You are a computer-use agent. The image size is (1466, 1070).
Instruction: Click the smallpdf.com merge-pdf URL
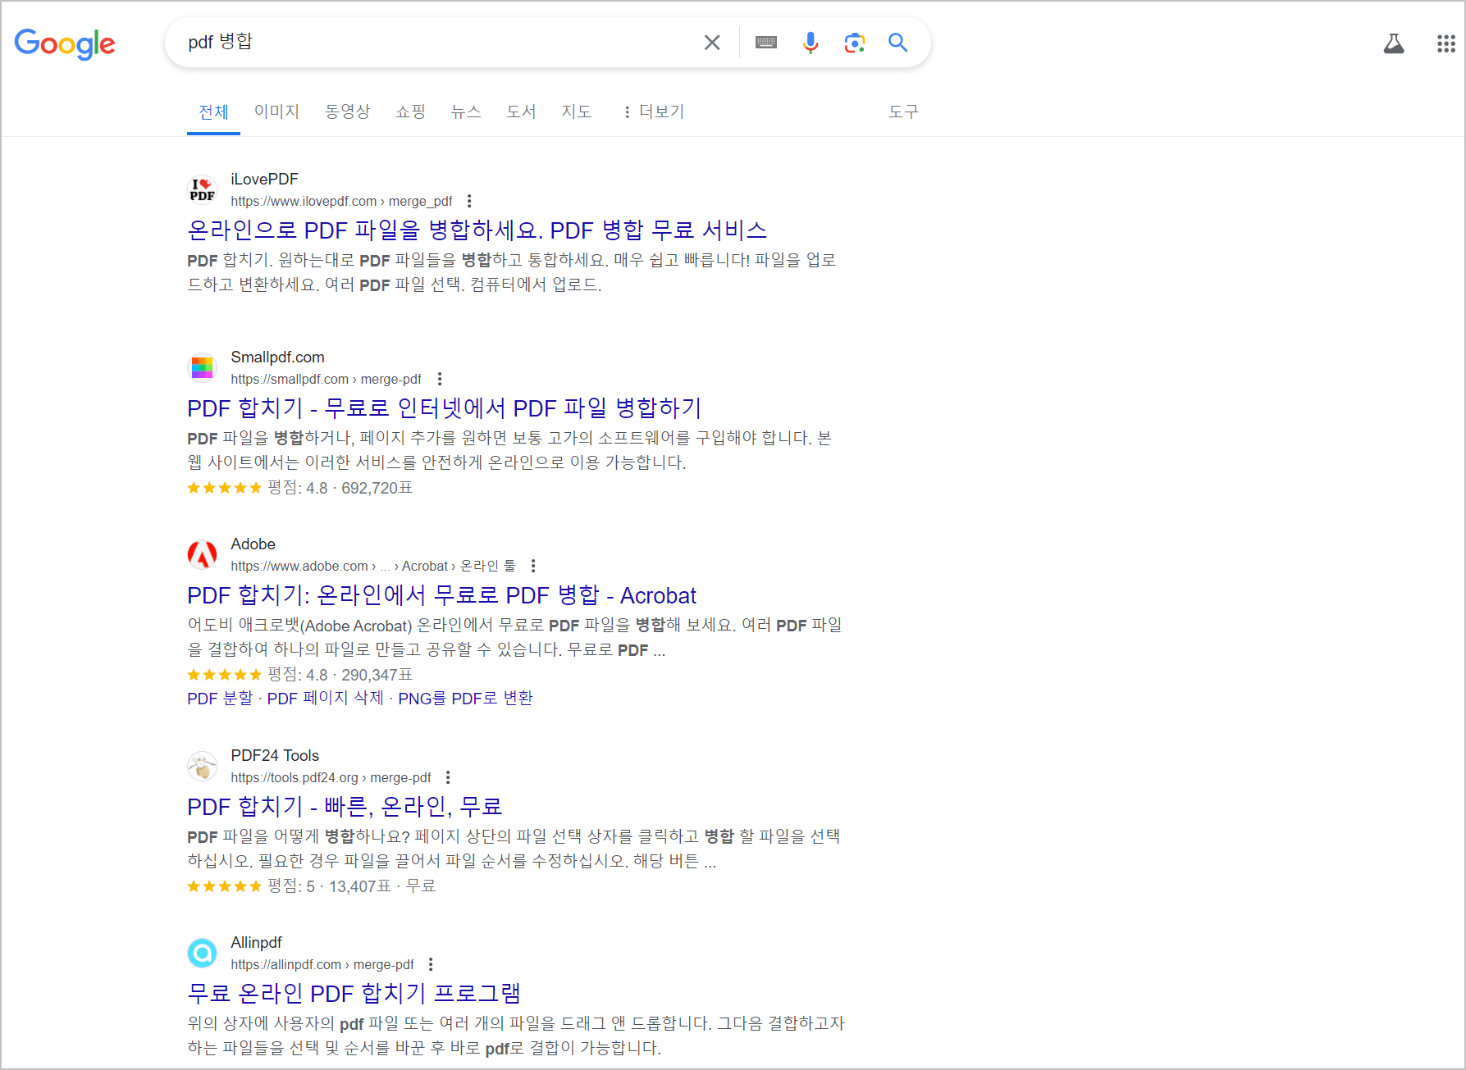coord(326,380)
